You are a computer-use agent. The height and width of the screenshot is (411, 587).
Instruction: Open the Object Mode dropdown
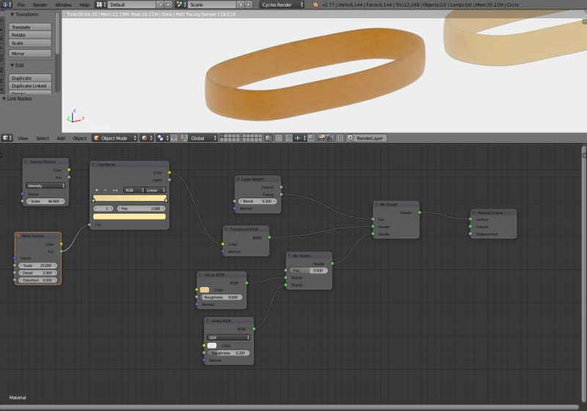coord(115,138)
